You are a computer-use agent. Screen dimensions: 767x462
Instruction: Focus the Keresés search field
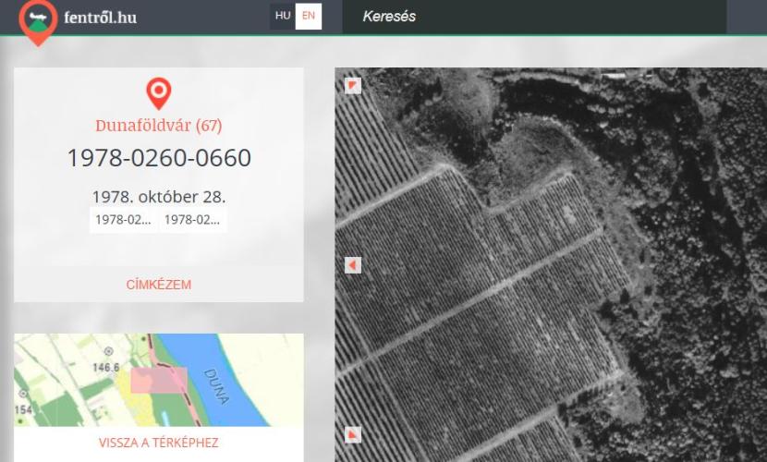pos(534,17)
